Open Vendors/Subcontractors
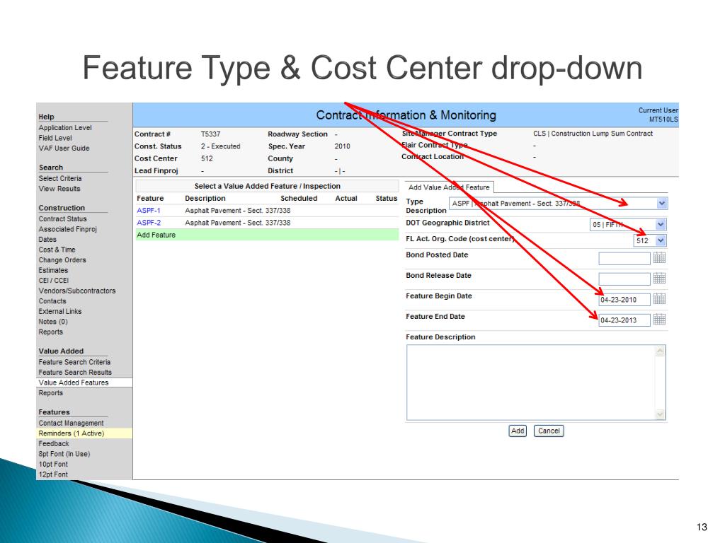This screenshot has height=543, width=725. (76, 291)
